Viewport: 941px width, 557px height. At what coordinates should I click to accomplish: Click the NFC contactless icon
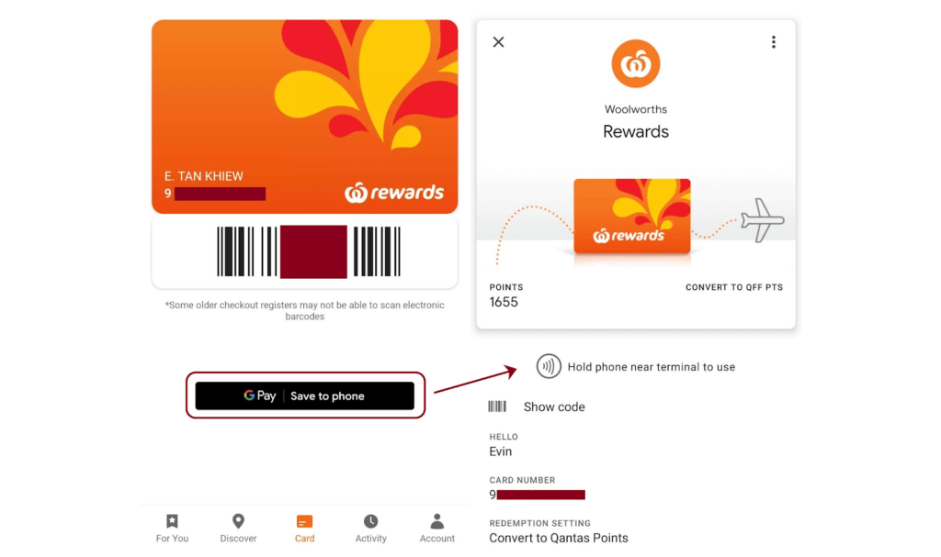pyautogui.click(x=549, y=366)
